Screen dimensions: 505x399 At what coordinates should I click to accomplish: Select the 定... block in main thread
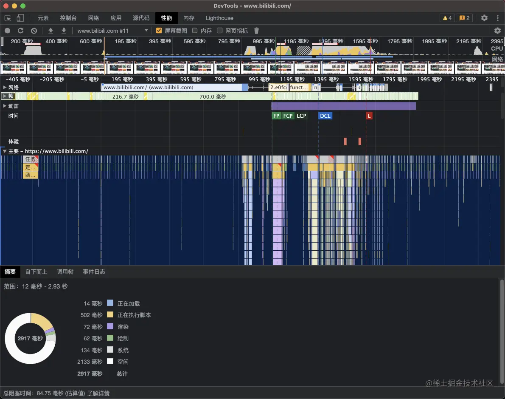(x=31, y=167)
